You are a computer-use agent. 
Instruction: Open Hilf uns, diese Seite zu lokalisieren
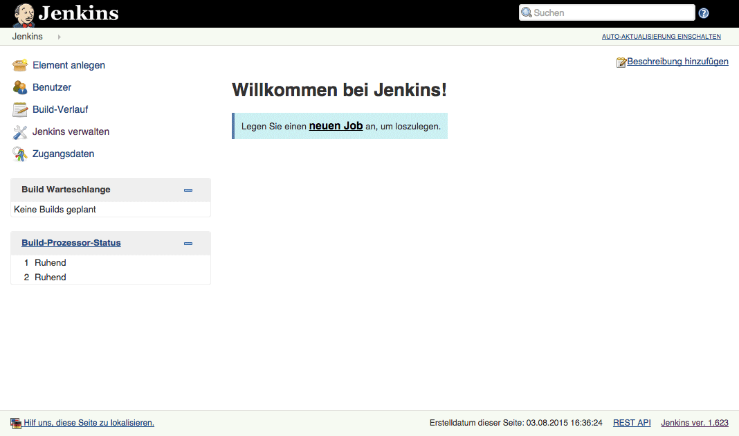[x=89, y=423]
